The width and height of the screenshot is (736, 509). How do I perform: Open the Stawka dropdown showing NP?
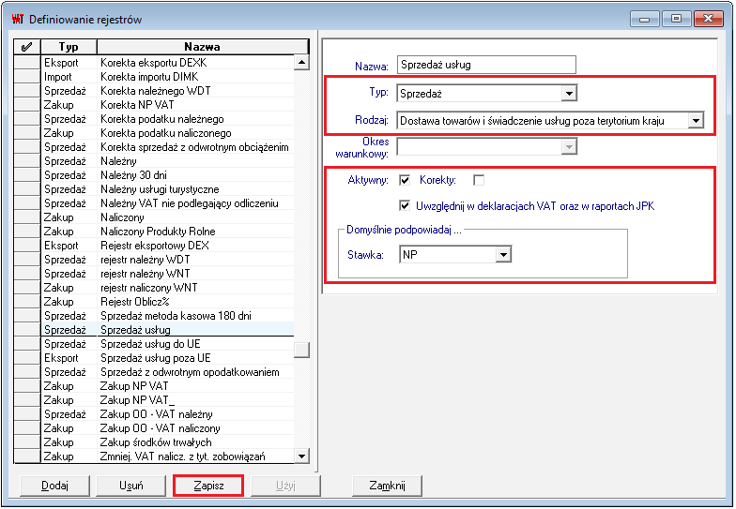tap(503, 255)
